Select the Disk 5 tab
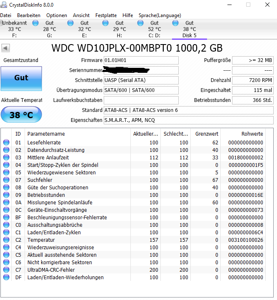The image size is (277, 300). 190,29
